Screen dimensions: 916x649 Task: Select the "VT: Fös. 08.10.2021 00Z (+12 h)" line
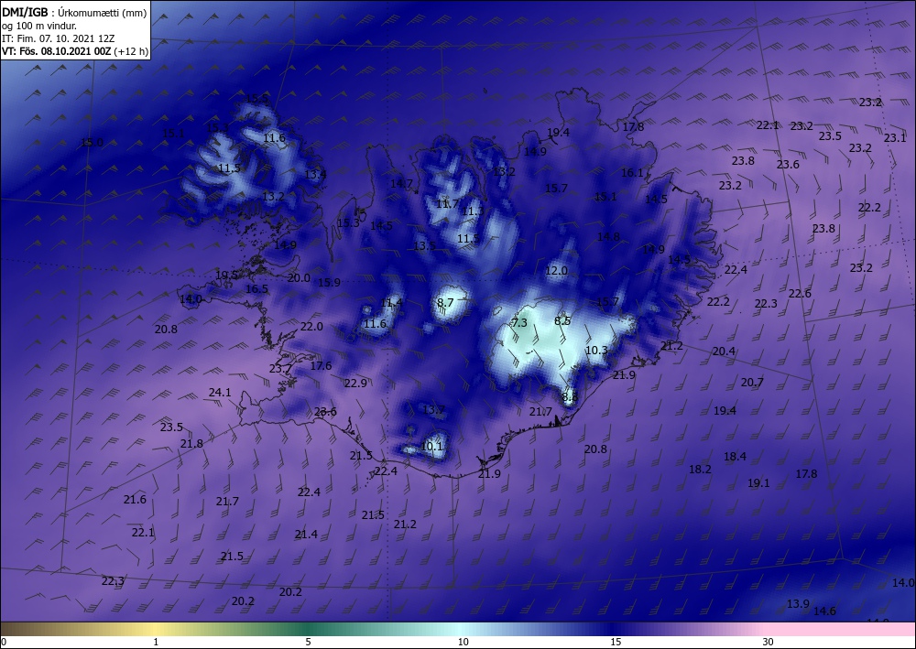[75, 51]
